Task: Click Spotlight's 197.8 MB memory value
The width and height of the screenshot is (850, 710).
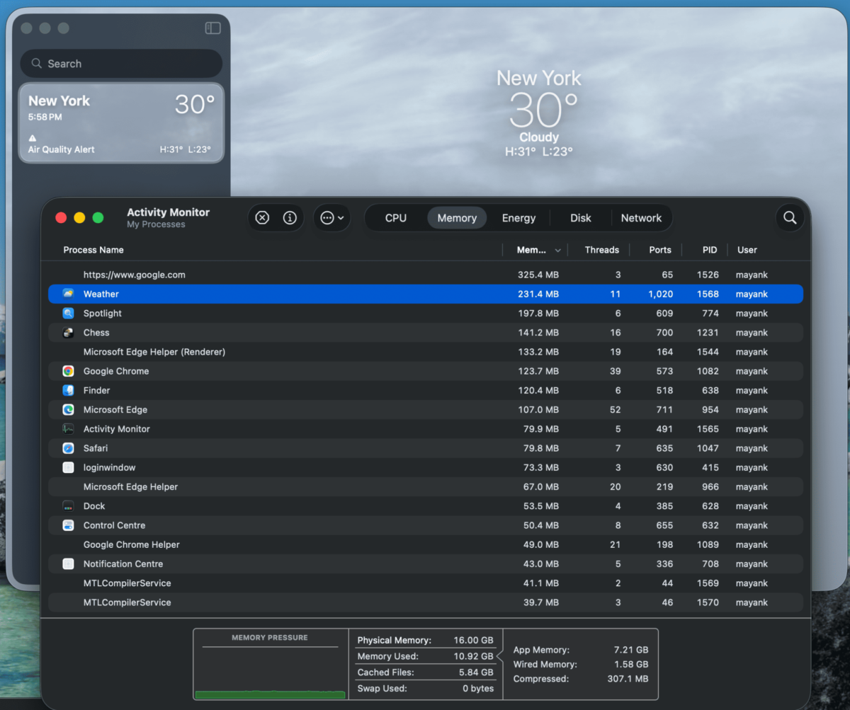Action: 538,313
